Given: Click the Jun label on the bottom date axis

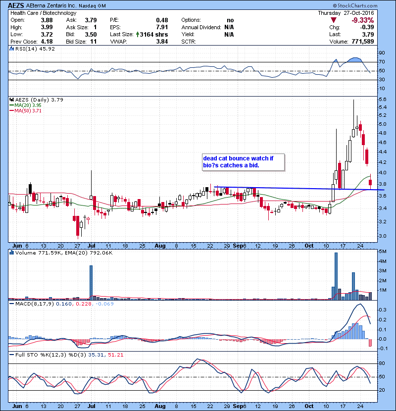Looking at the screenshot, I should click(x=17, y=406).
